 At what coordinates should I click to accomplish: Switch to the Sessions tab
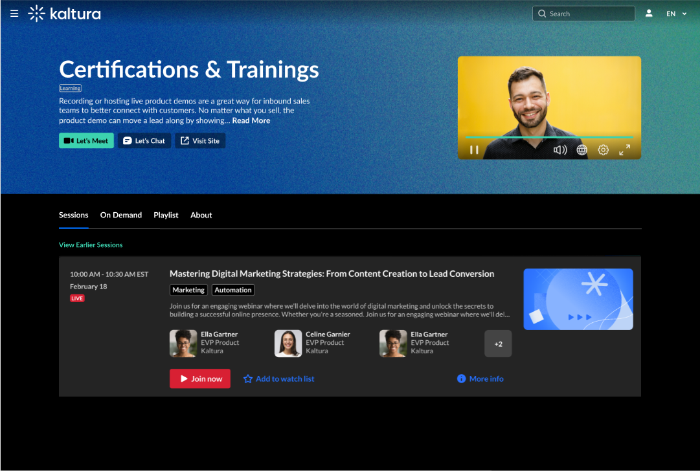pyautogui.click(x=74, y=215)
